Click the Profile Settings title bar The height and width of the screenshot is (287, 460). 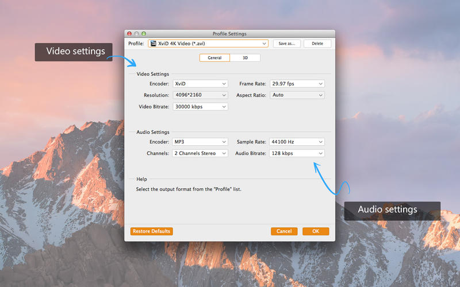coord(230,34)
